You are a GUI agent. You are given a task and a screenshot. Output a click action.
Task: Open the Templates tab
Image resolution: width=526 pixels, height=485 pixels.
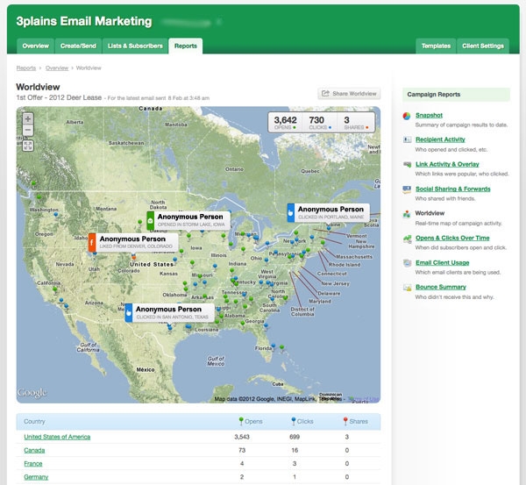tap(436, 46)
